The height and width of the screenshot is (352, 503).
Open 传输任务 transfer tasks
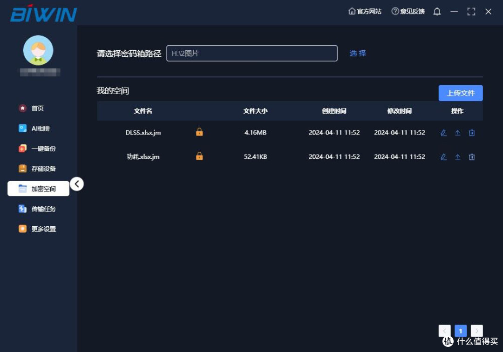click(37, 209)
